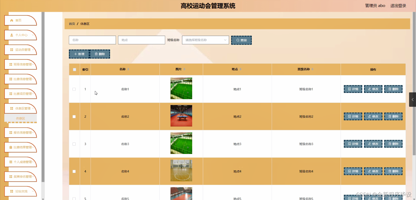Sort by 名称 column arrows
The width and height of the screenshot is (416, 200).
click(x=129, y=69)
